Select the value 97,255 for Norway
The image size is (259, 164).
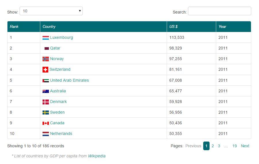click(175, 59)
